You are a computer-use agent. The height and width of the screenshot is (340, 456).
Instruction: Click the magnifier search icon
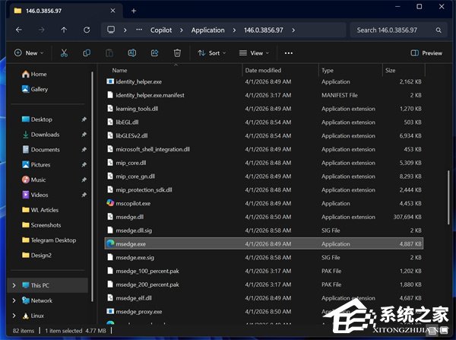tap(439, 30)
